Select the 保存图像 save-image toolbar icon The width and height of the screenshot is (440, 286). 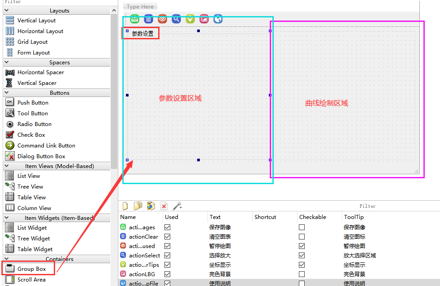[x=134, y=19]
